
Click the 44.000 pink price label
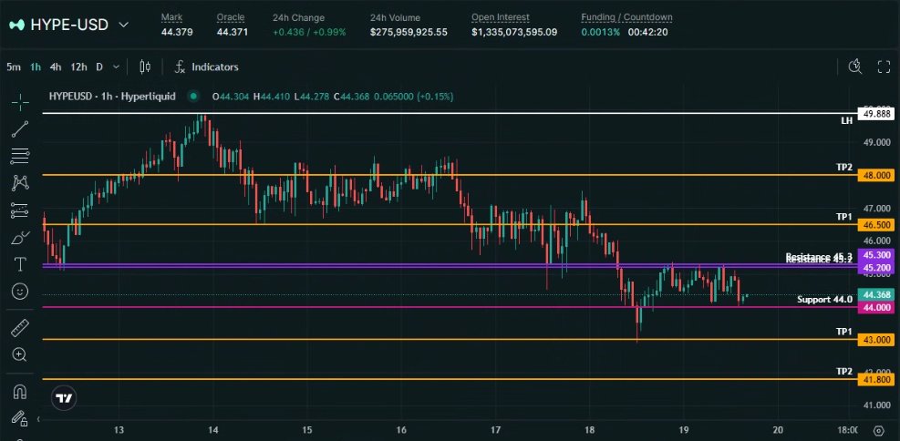pyautogui.click(x=876, y=307)
